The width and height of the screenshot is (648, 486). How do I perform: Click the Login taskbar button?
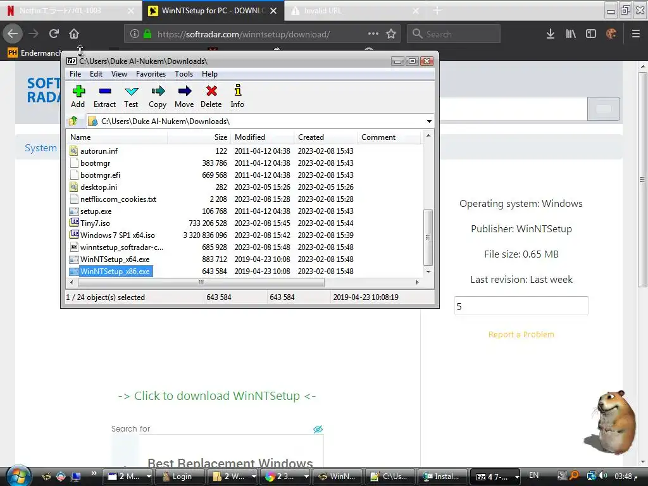coord(180,477)
